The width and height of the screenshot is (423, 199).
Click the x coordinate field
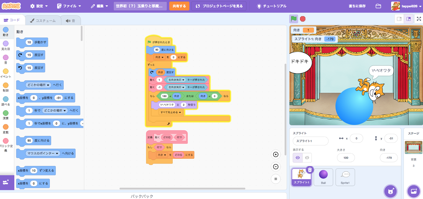click(356, 138)
